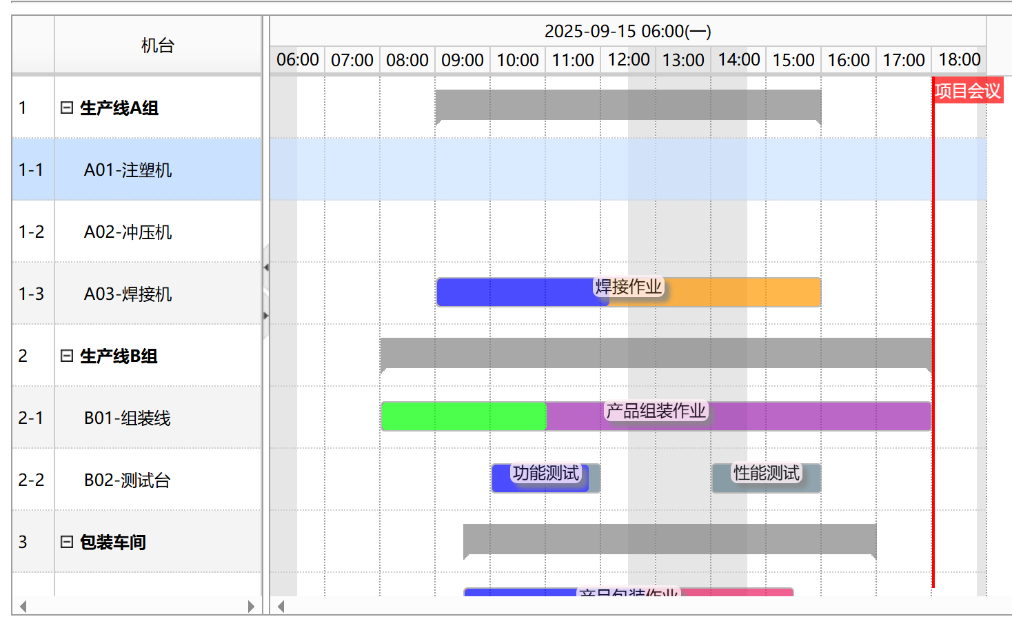Click the gray summary bar for 生产线A组
This screenshot has width=1012, height=619.
coord(628,105)
